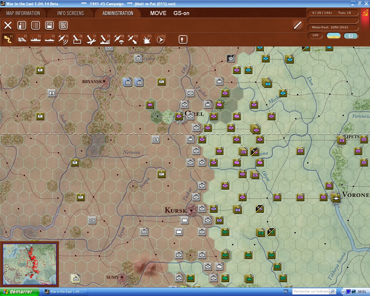Click the minimap overview thumbnail
Viewport: 370px width, 296px height.
pos(30,264)
